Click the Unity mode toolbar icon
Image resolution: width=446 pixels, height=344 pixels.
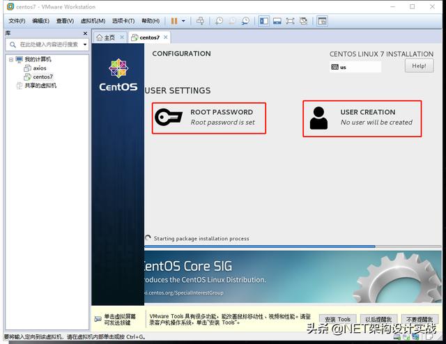(304, 21)
